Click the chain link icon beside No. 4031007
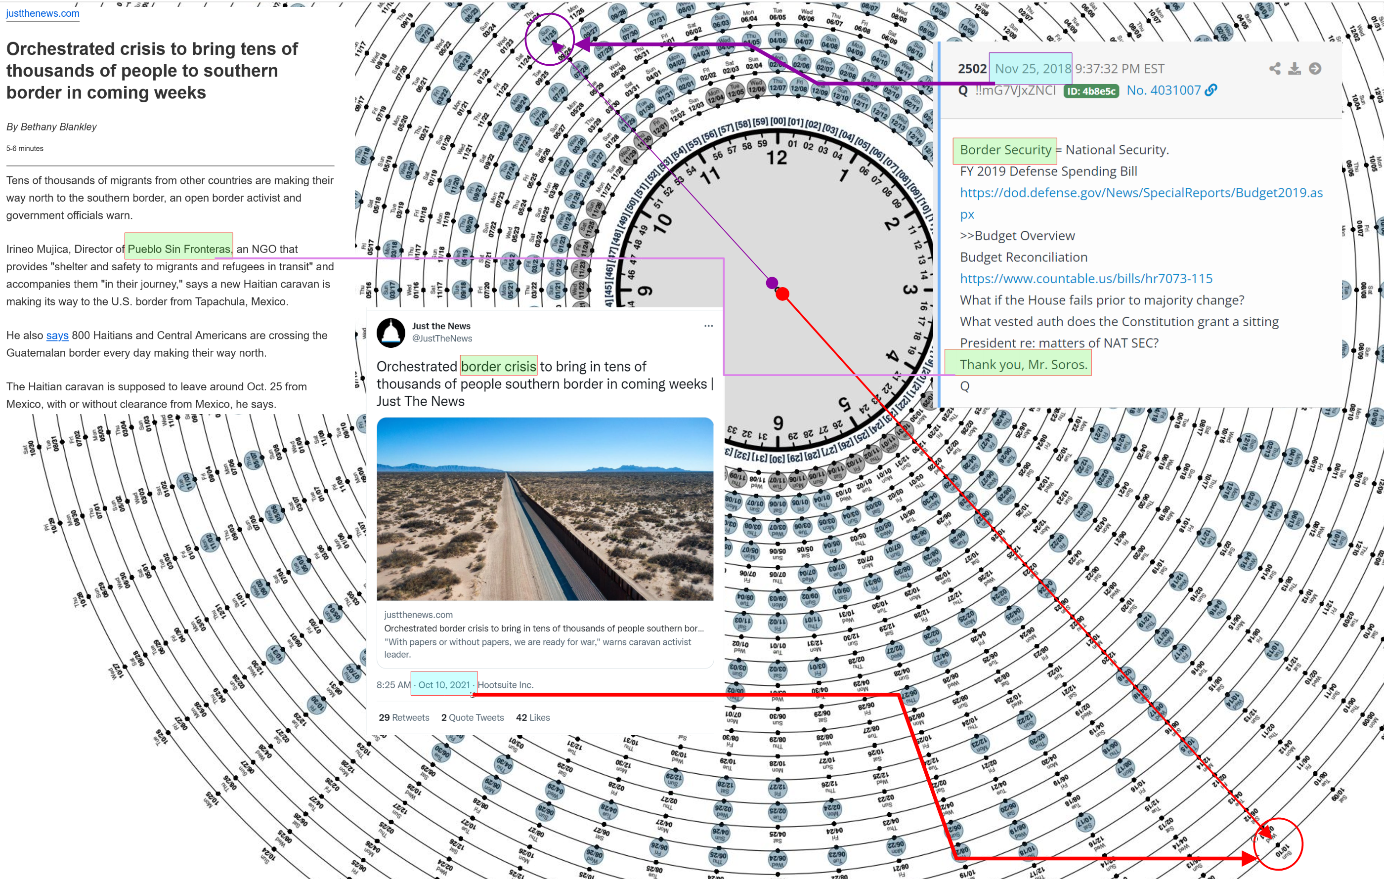This screenshot has width=1384, height=879. tap(1211, 90)
